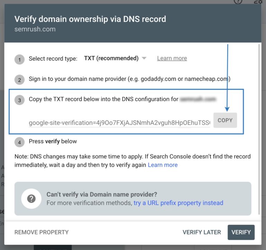Click the step 4 number badge
Viewport: 266px width, 250px height.
coord(20,142)
